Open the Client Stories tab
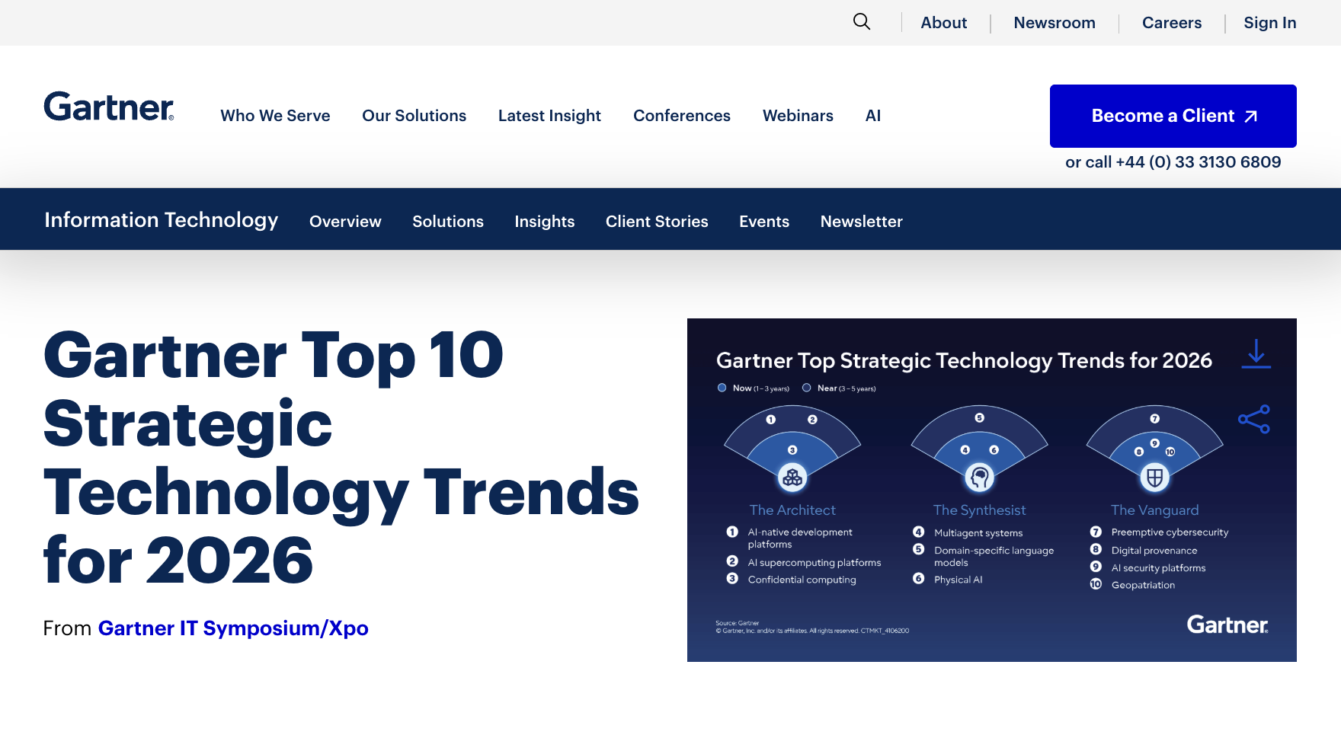 tap(657, 222)
